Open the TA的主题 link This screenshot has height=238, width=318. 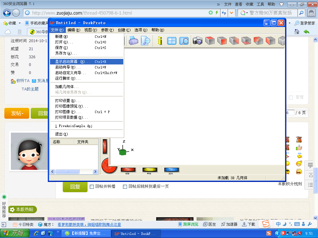[30, 89]
